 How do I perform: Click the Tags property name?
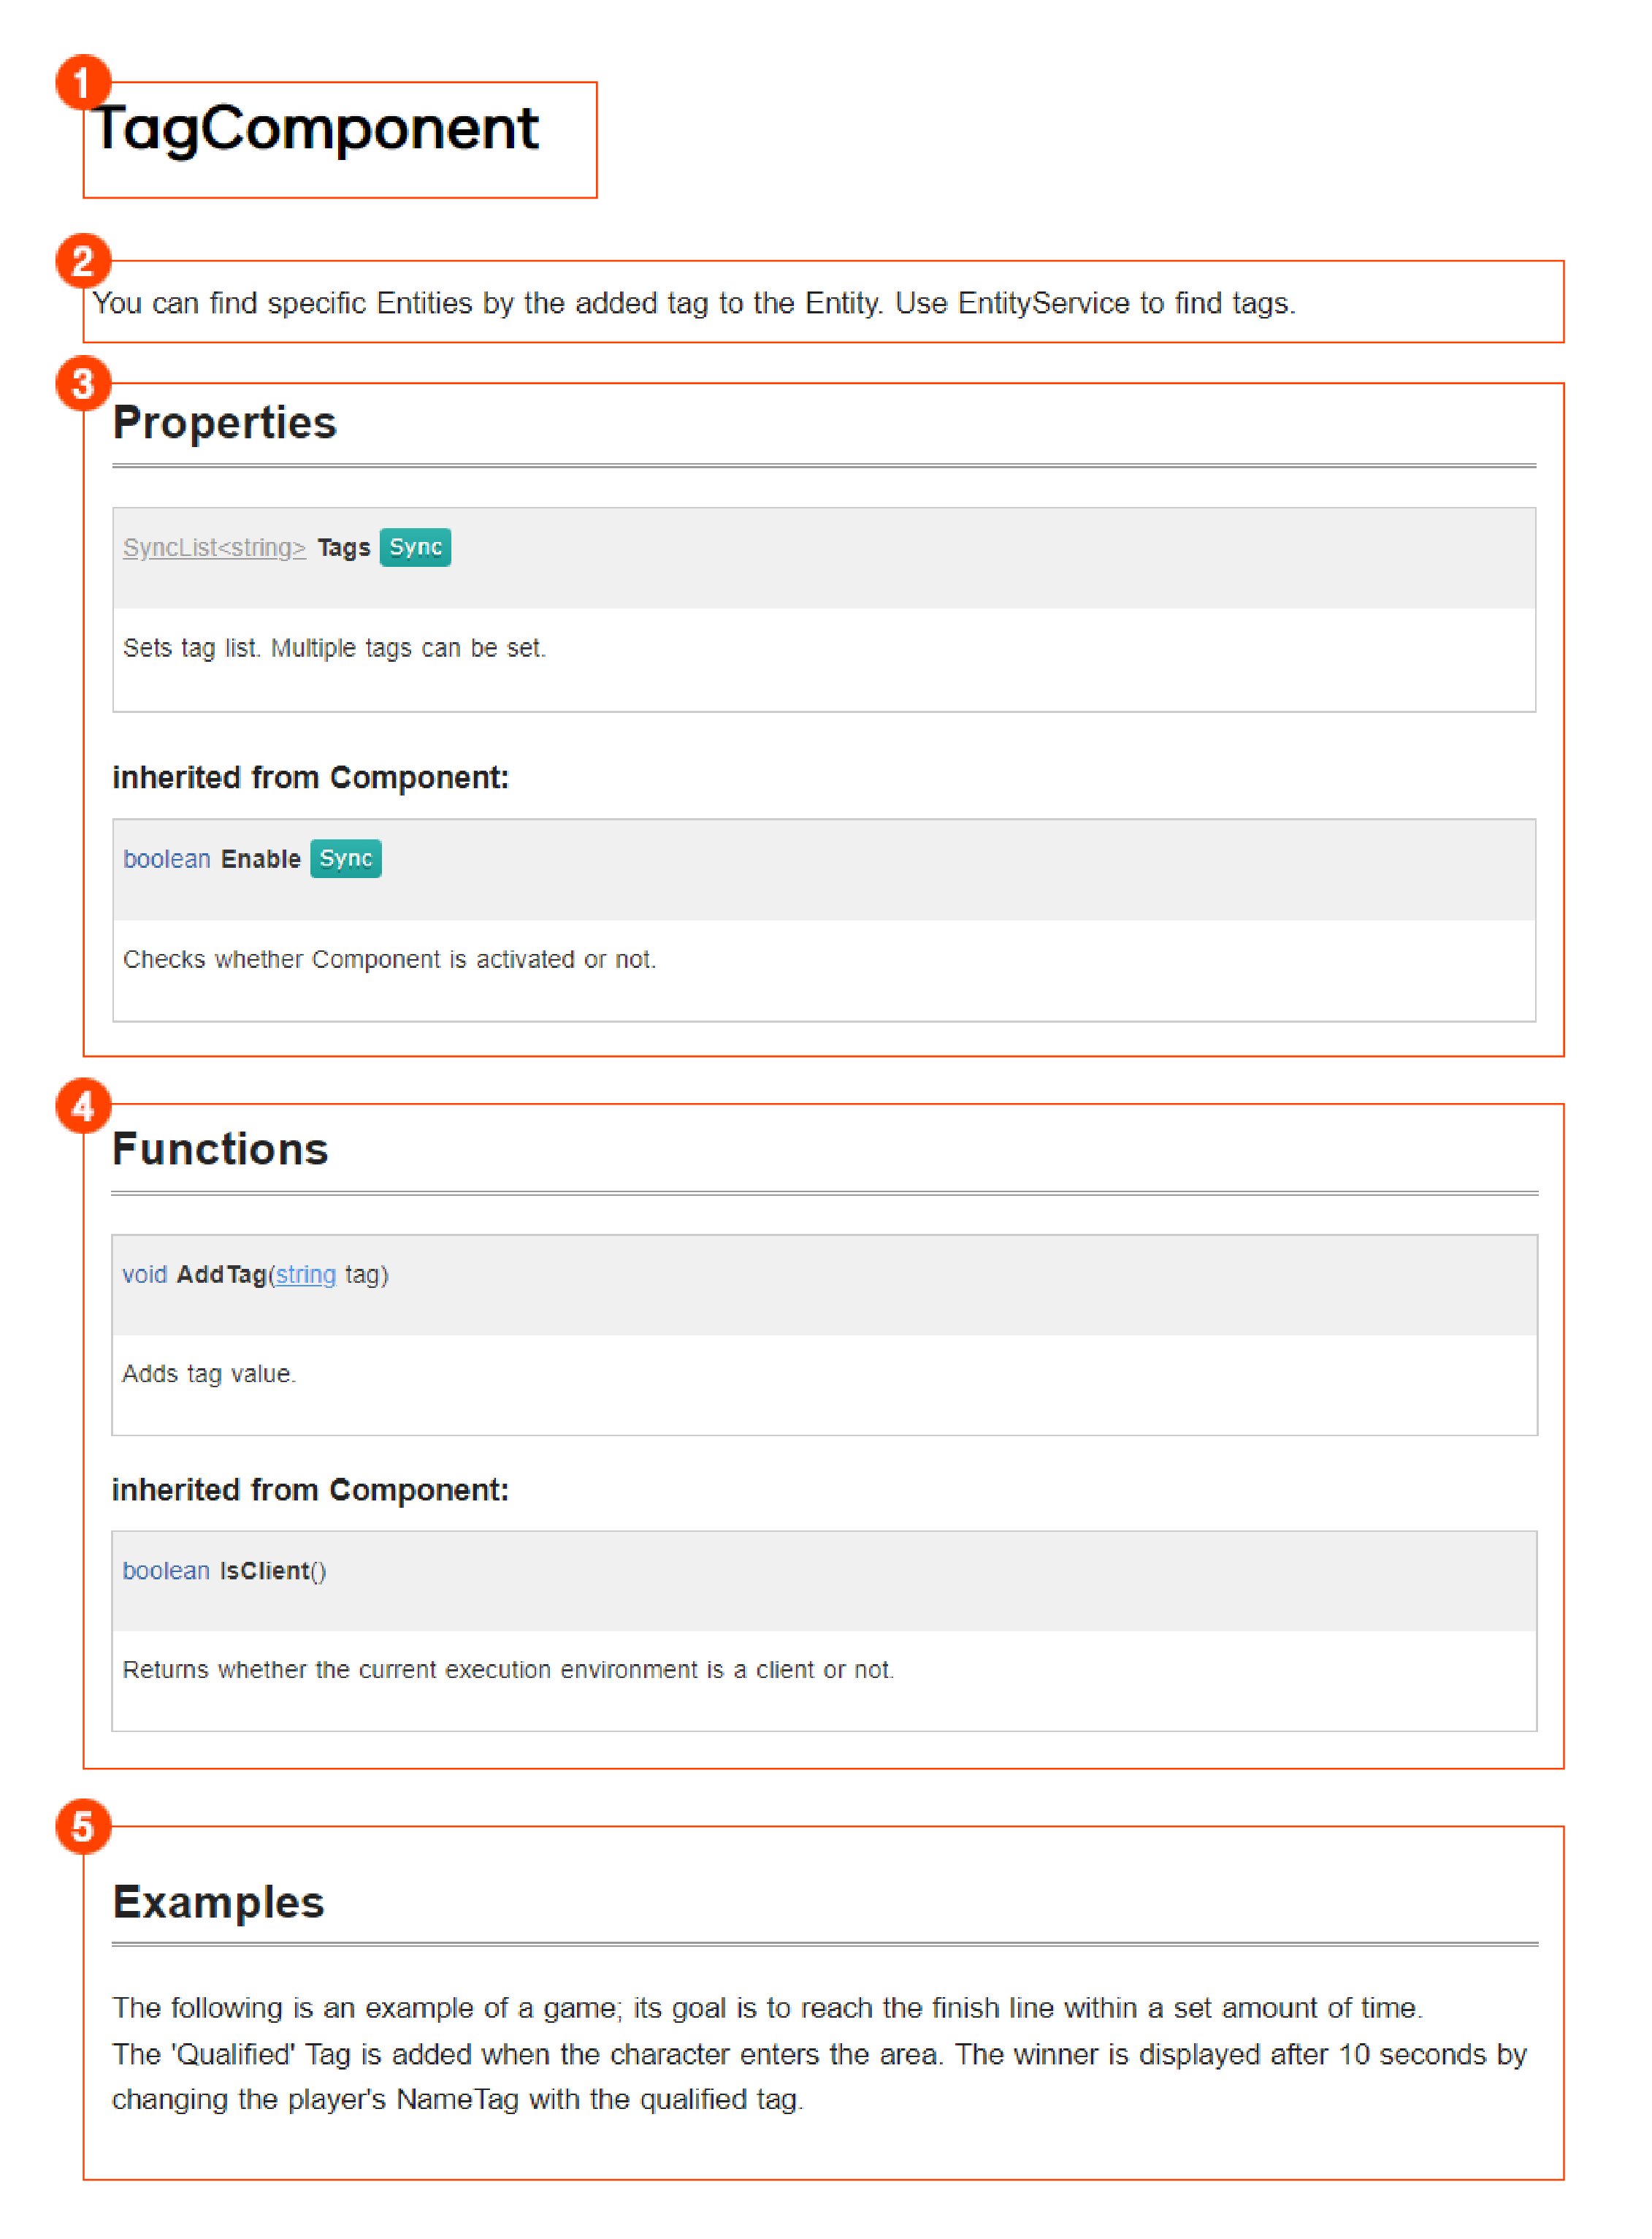pyautogui.click(x=343, y=548)
